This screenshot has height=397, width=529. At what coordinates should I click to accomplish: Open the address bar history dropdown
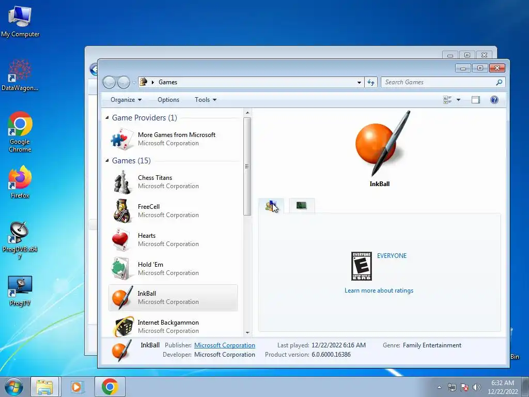point(360,82)
